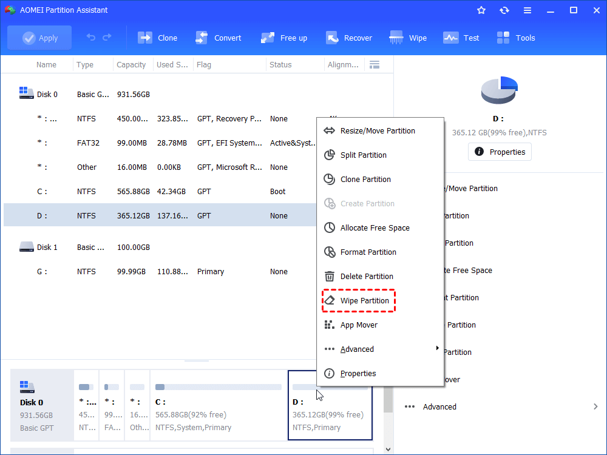The width and height of the screenshot is (607, 455).
Task: Expand Advanced in the right side panel
Action: coord(501,406)
